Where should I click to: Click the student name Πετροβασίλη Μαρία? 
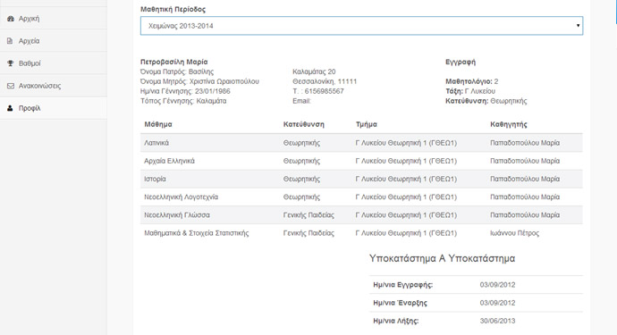tap(174, 62)
